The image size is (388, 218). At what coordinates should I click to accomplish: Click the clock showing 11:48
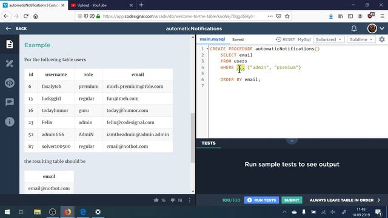[x=361, y=210]
